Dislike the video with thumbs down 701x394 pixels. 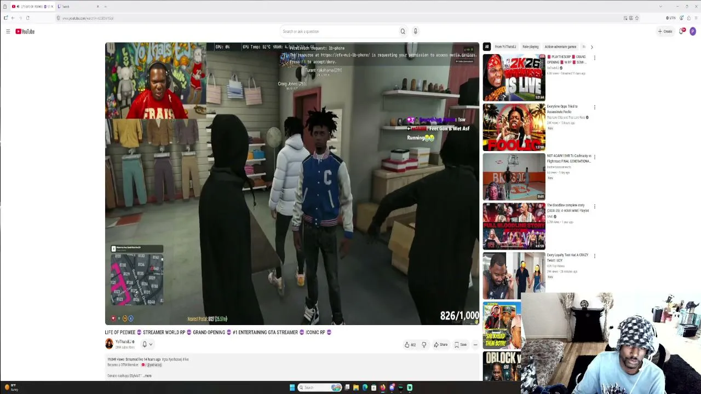[x=424, y=345]
